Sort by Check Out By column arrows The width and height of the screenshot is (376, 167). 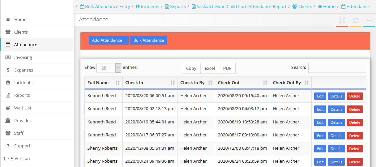pyautogui.click(x=307, y=83)
